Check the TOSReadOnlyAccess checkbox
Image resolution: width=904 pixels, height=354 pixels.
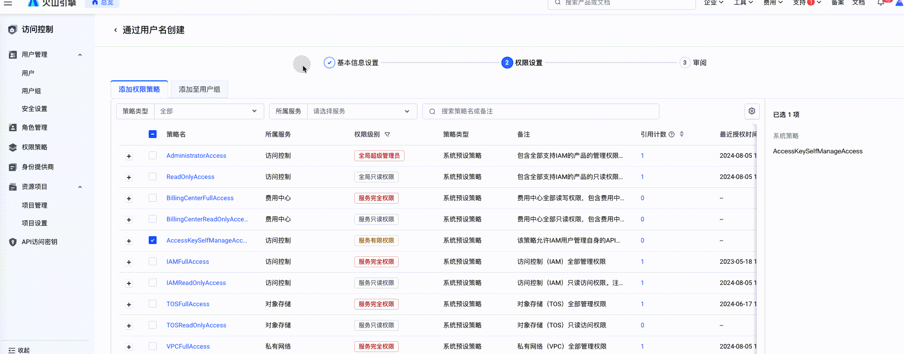pos(153,325)
